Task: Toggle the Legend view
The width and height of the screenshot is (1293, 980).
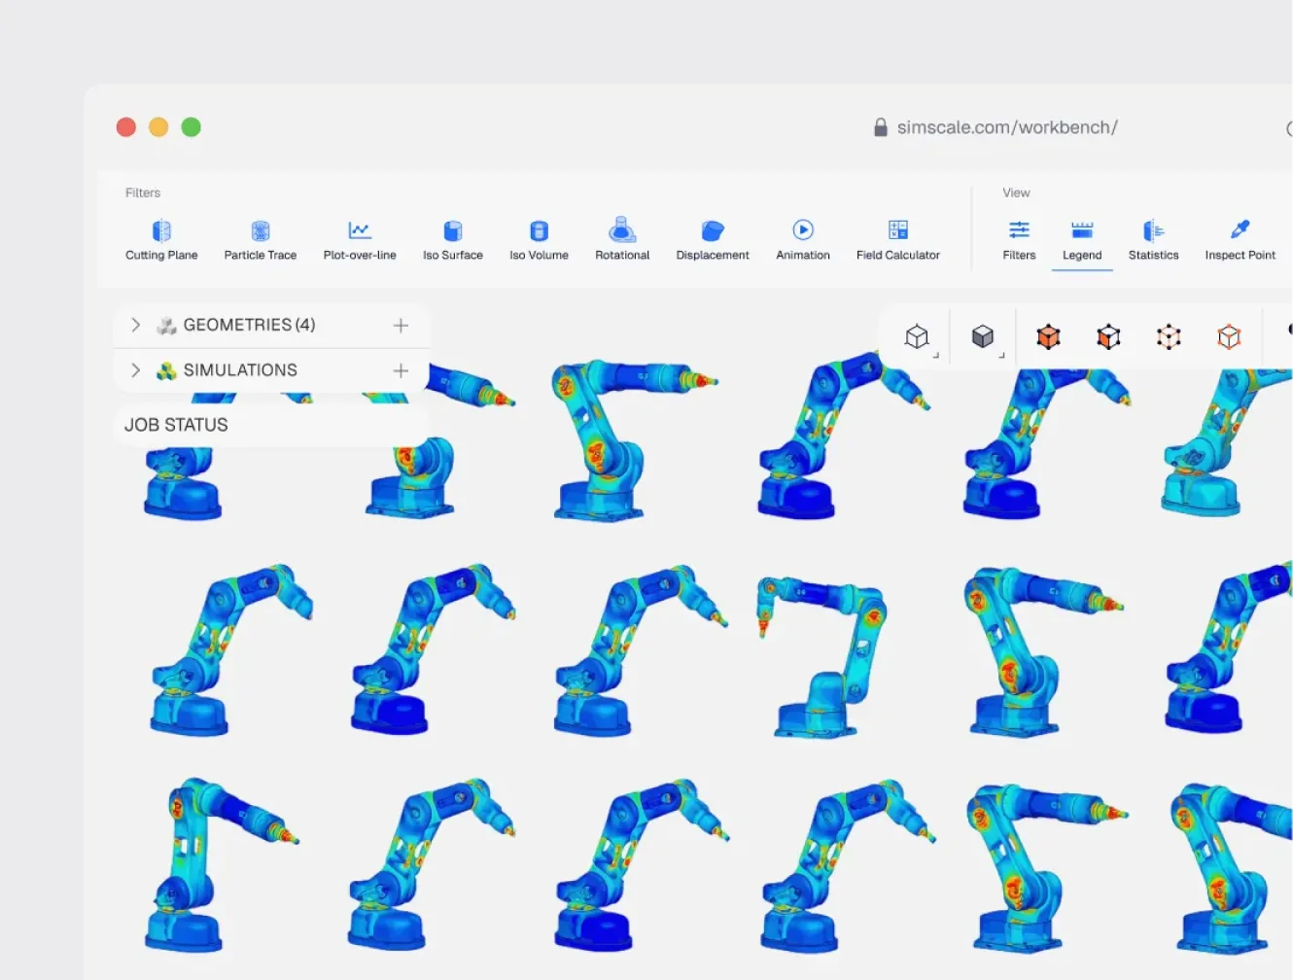Action: point(1082,240)
